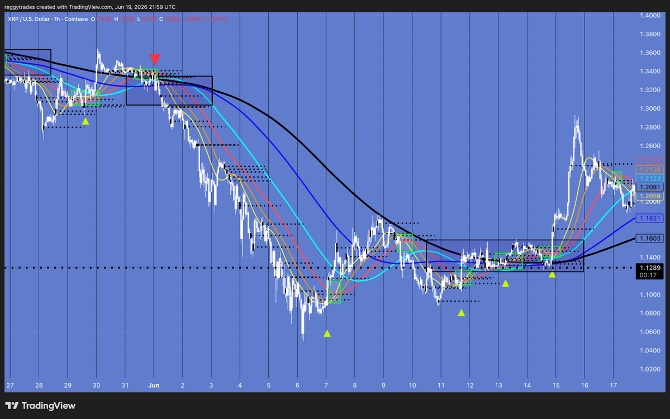Click date 9 on the time axis
670x419 pixels.
tap(383, 385)
